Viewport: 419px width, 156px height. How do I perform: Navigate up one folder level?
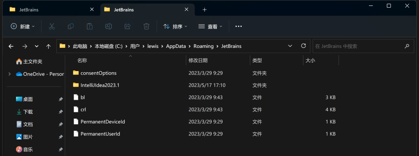pos(48,46)
